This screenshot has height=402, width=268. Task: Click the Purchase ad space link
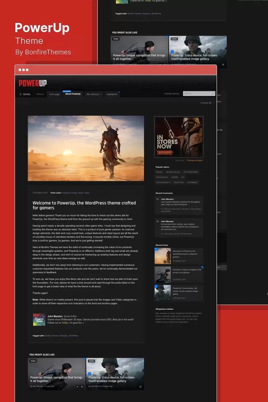(195, 161)
